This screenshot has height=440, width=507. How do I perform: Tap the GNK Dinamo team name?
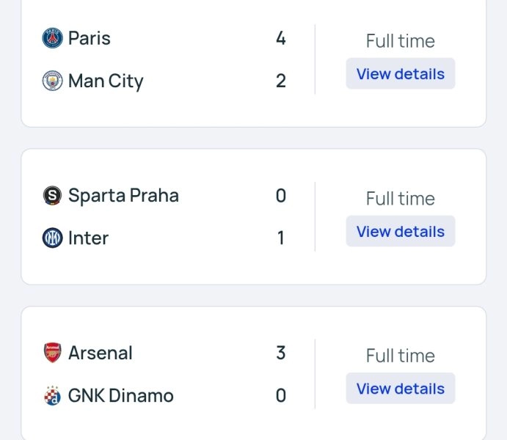[x=121, y=396]
